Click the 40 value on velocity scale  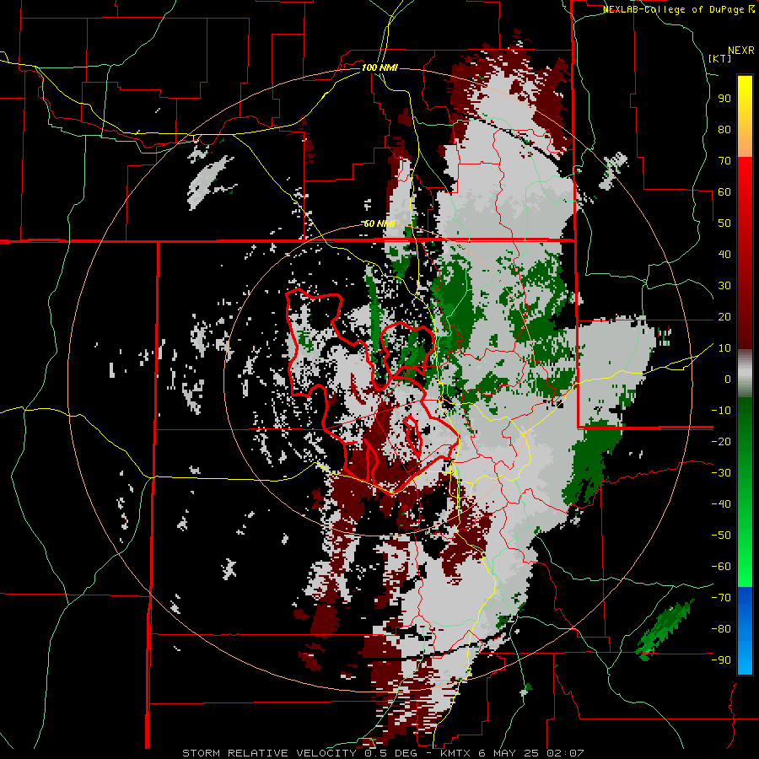pos(724,255)
